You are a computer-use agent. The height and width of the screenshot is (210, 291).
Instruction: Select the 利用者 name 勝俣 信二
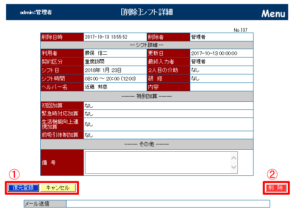[96, 53]
